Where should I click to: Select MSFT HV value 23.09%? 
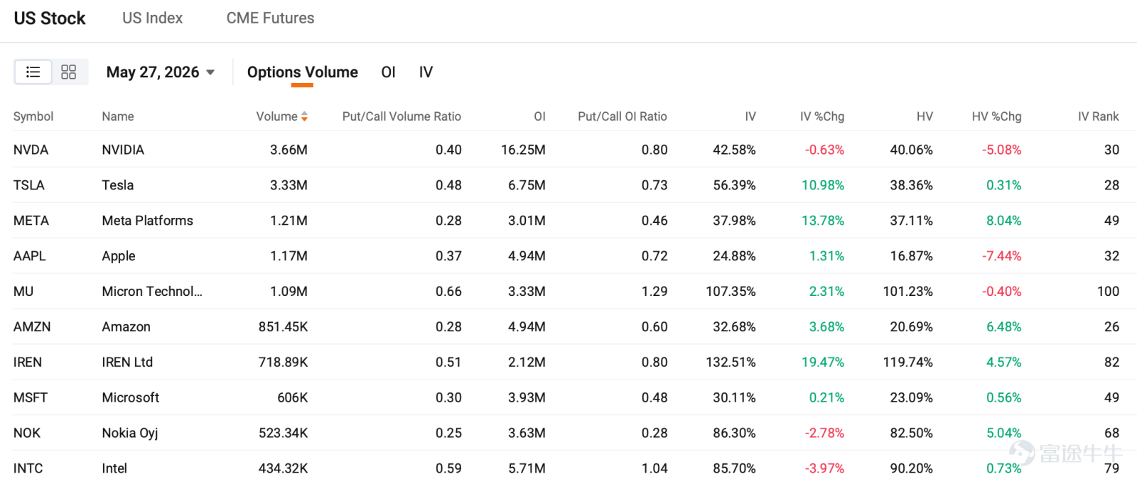pyautogui.click(x=911, y=398)
